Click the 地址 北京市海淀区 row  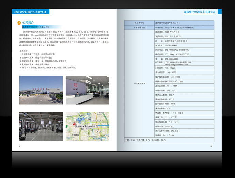pos(184,41)
